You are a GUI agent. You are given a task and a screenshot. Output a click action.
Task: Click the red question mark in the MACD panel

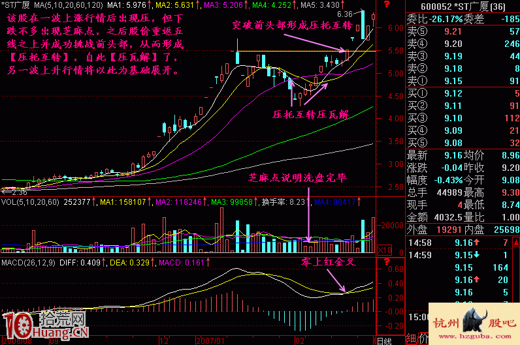[386, 262]
